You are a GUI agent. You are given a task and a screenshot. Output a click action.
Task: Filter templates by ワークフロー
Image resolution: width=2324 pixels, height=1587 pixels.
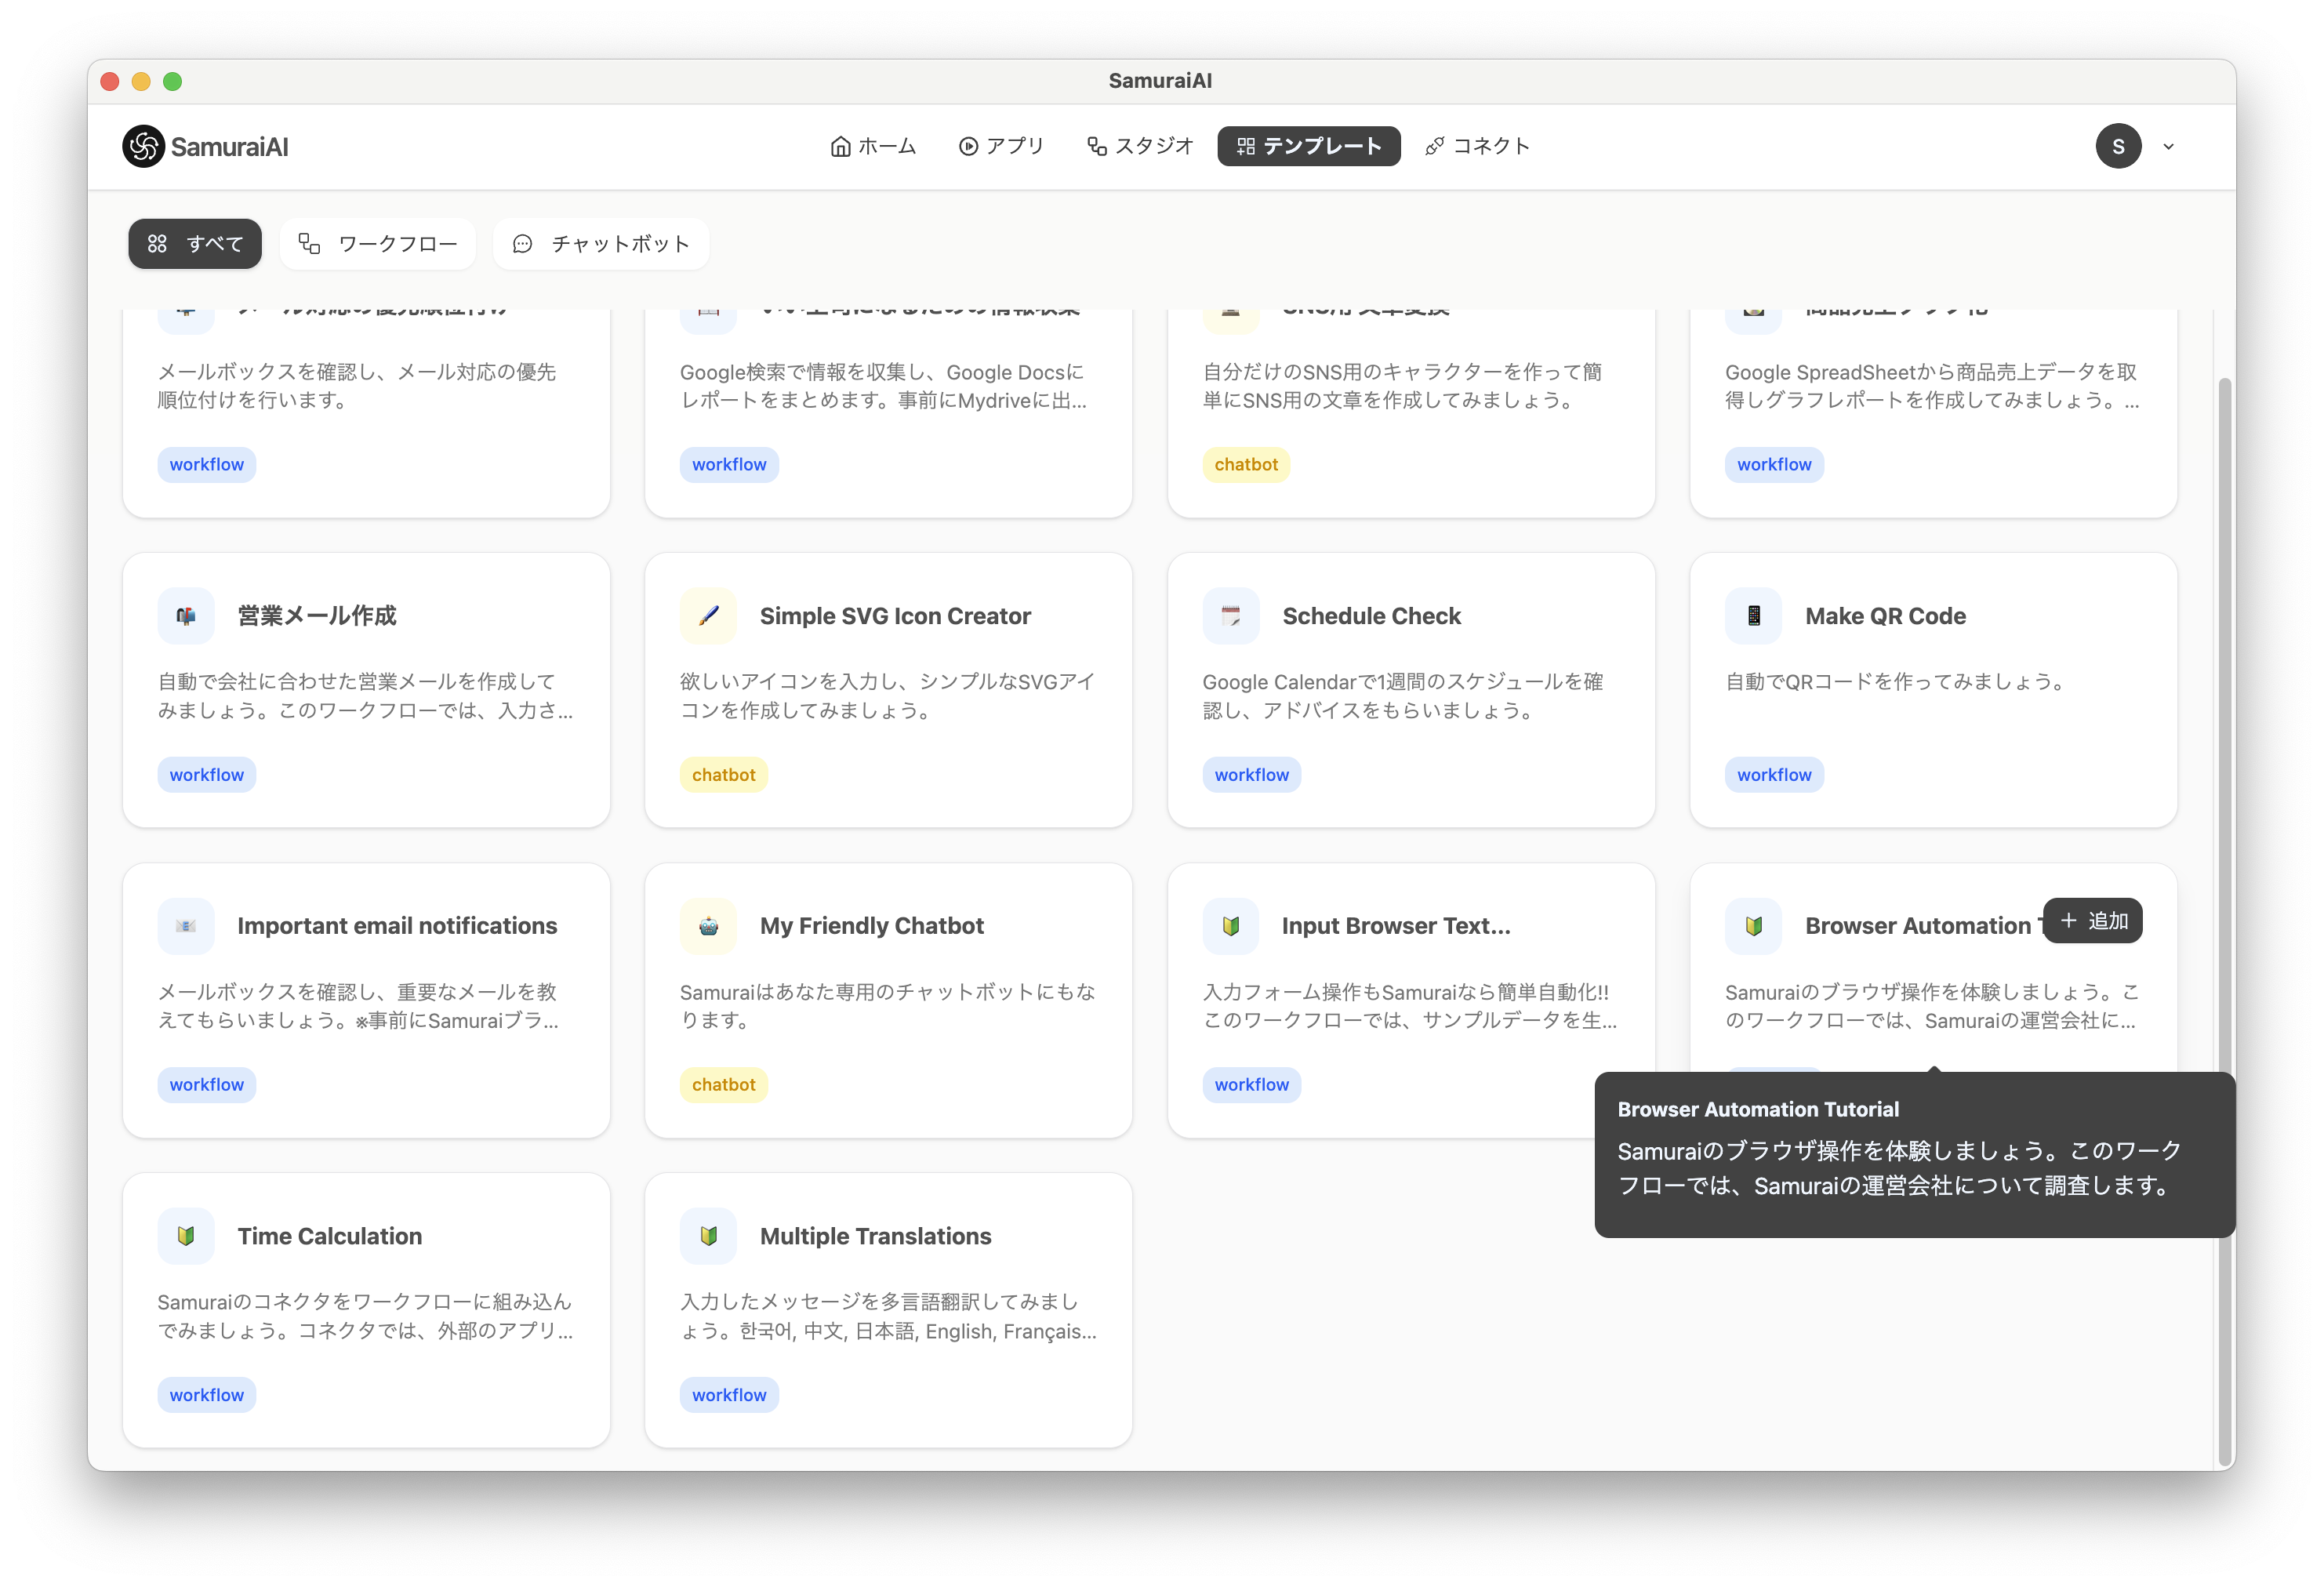pos(378,244)
